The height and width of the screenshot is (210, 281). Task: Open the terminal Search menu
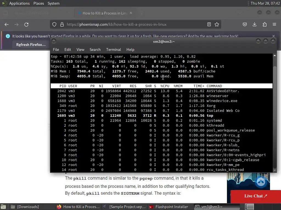(x=95, y=50)
